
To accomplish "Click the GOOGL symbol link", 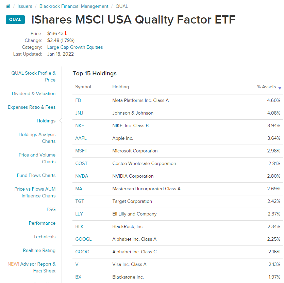I will (83, 239).
